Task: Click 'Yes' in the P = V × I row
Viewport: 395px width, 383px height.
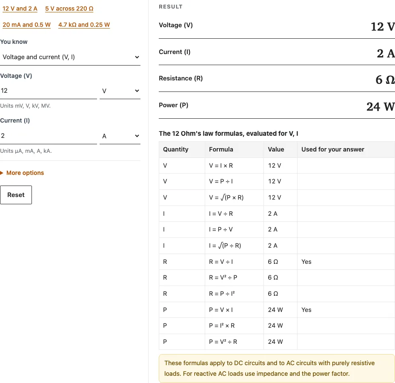Action: (x=306, y=310)
